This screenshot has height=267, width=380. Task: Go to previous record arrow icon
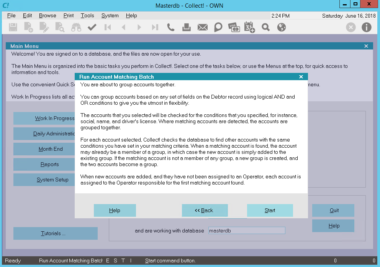[124, 27]
